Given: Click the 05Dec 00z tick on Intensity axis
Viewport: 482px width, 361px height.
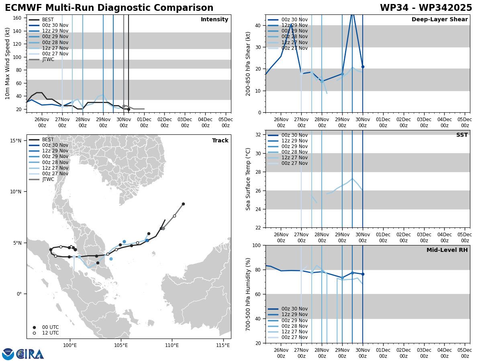Looking at the screenshot, I should point(226,122).
